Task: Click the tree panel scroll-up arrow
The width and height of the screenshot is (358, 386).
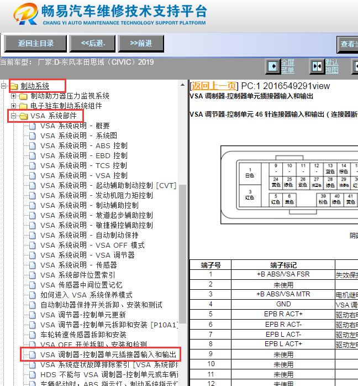Action: point(182,85)
